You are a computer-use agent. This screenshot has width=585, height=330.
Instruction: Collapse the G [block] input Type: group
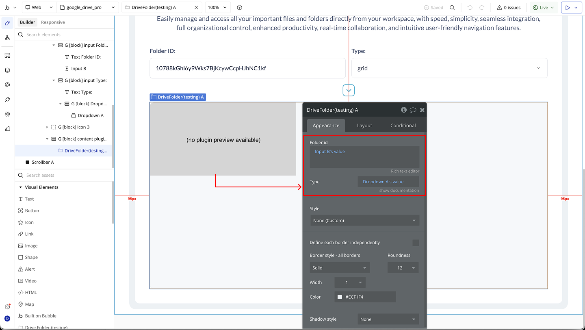pyautogui.click(x=54, y=80)
